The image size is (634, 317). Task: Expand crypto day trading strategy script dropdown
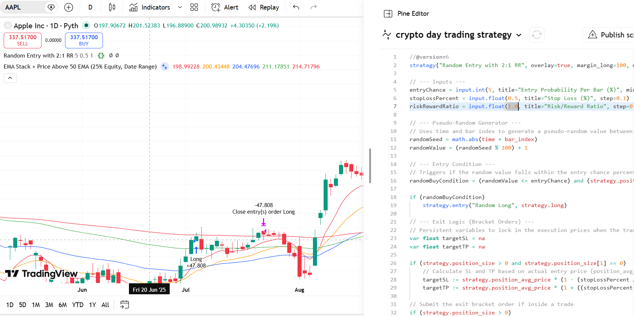coord(519,35)
